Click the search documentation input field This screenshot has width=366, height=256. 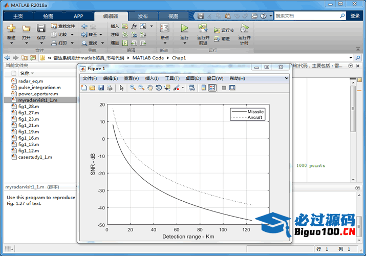pos(307,16)
